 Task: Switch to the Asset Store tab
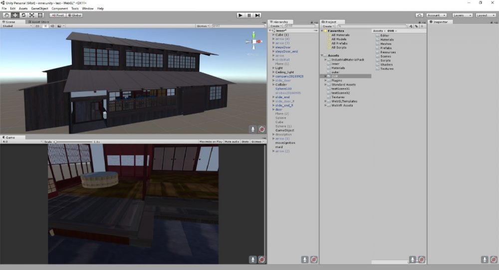[x=40, y=22]
